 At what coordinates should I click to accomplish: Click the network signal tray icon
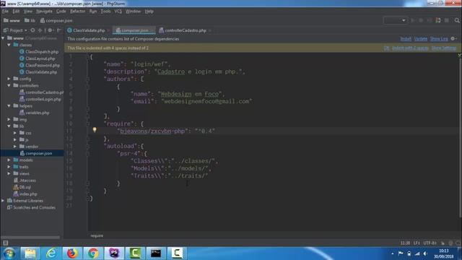tap(417, 253)
